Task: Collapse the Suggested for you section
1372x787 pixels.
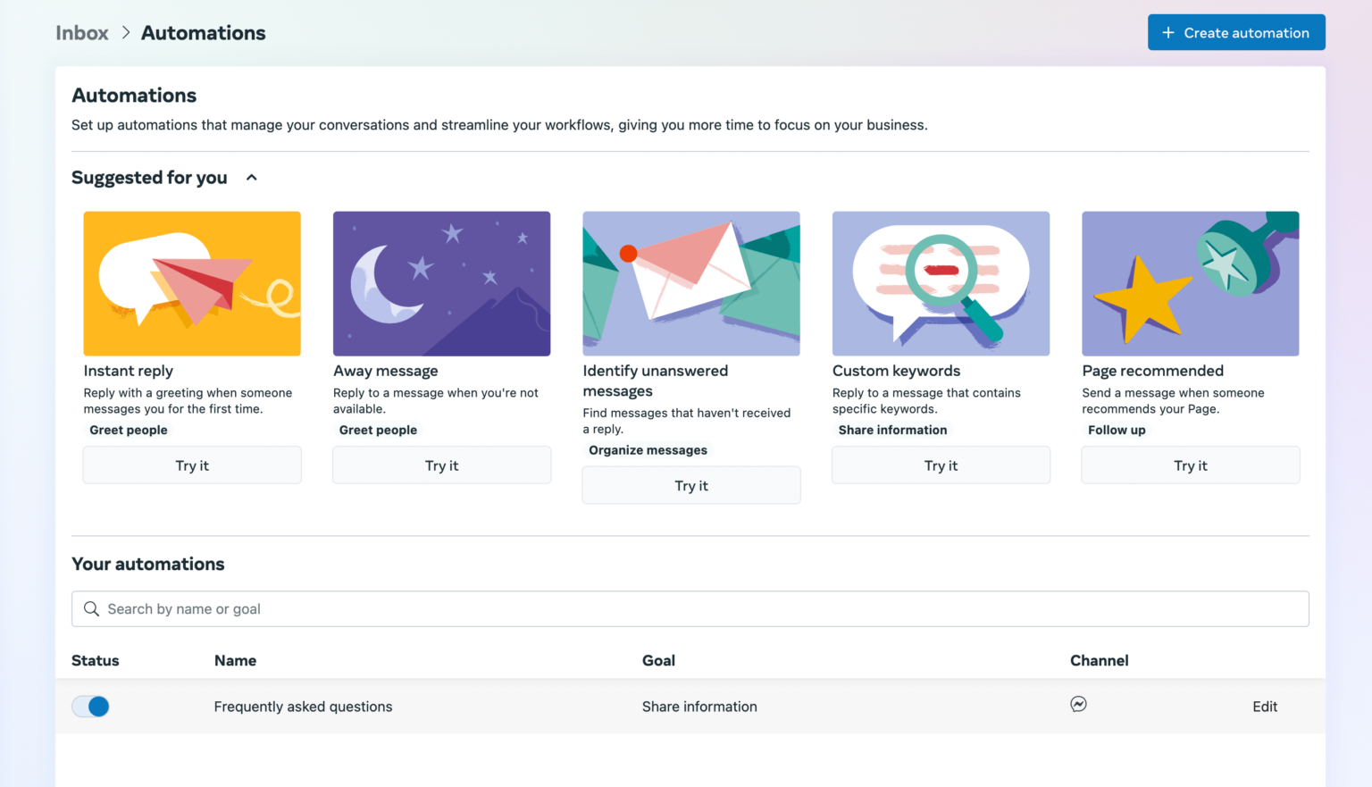Action: pyautogui.click(x=252, y=178)
